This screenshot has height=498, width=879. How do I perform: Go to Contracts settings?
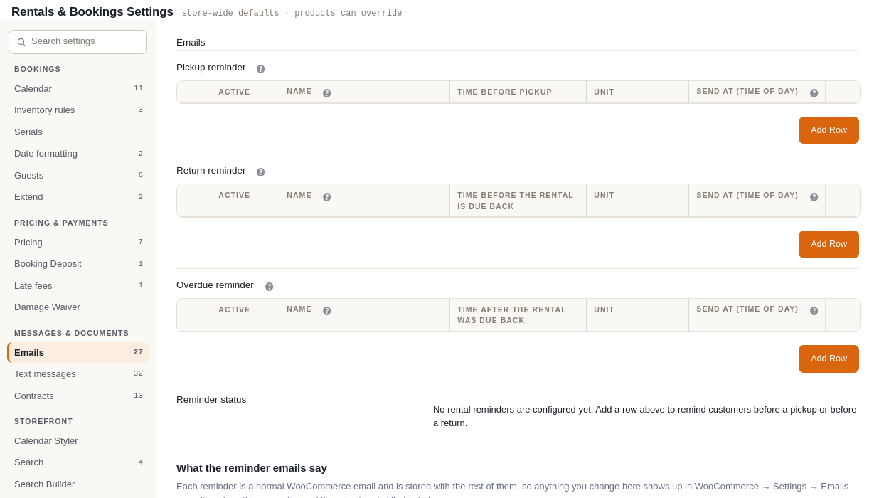tap(78, 396)
